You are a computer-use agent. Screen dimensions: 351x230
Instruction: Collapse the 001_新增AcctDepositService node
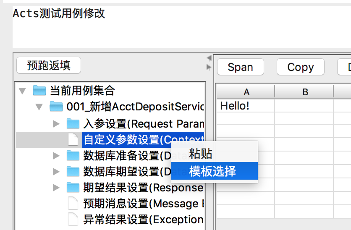pyautogui.click(x=39, y=107)
